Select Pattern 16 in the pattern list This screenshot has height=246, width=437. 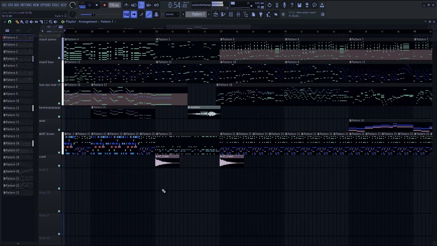point(12,143)
